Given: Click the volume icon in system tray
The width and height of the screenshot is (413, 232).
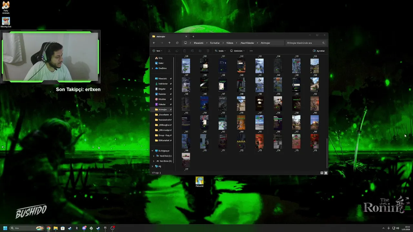Looking at the screenshot, I should pos(398,228).
